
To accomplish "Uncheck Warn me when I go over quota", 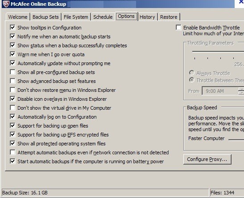I will (12, 54).
